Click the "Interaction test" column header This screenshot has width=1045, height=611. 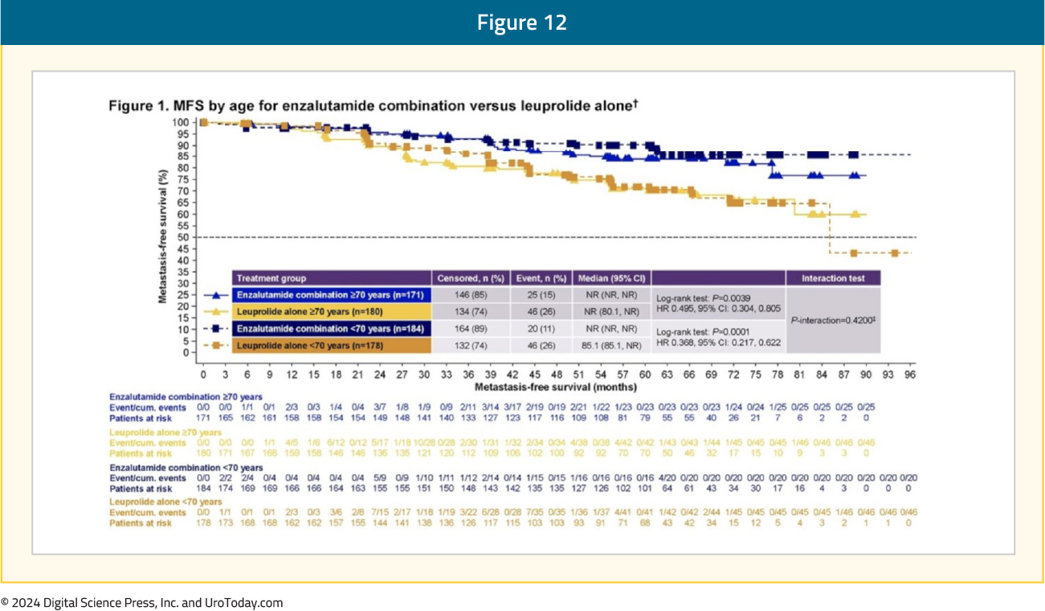834,278
